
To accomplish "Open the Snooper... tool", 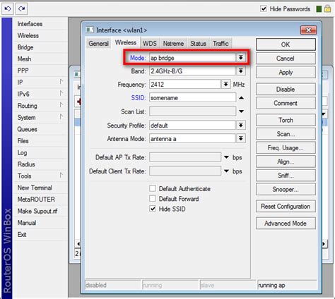I will (x=286, y=189).
